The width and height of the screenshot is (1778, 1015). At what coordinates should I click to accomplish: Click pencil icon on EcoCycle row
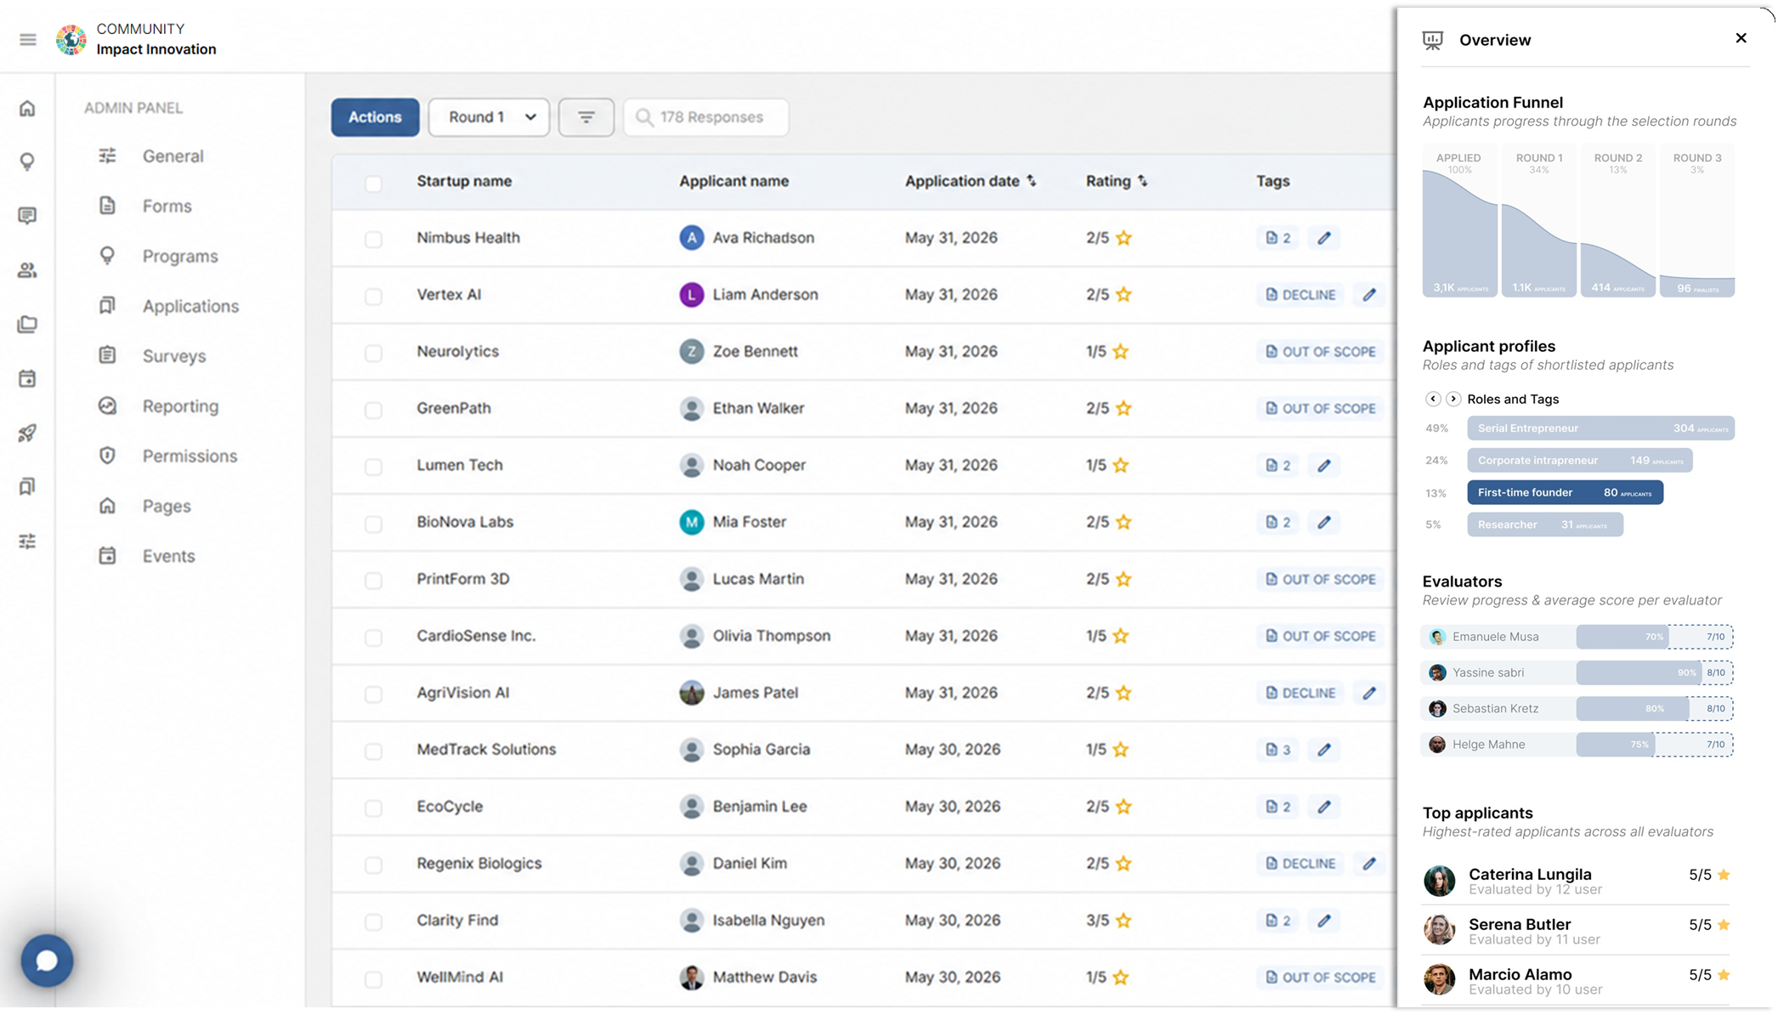click(x=1324, y=807)
